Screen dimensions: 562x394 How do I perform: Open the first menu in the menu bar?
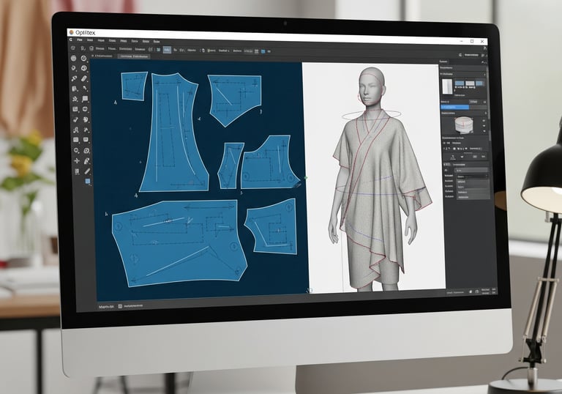click(80, 40)
